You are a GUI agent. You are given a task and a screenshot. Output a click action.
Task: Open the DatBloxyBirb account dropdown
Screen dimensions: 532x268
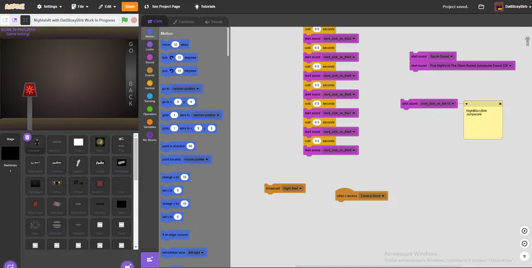click(512, 7)
